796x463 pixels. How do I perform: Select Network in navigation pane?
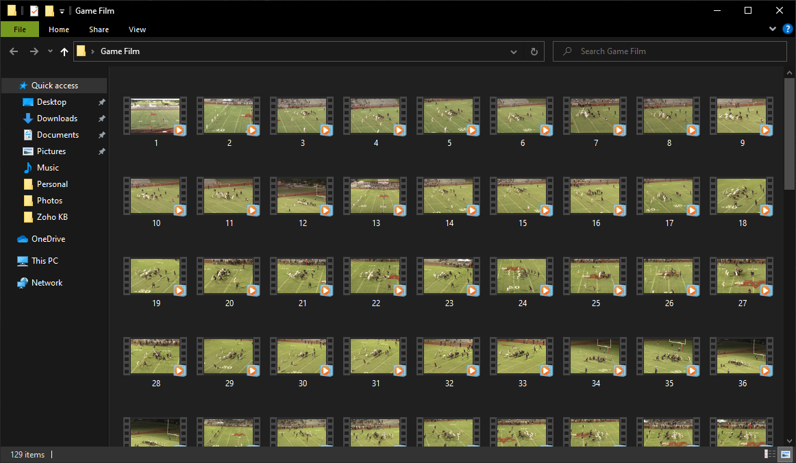click(47, 283)
